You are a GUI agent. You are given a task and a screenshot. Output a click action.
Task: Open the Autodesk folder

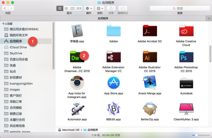[x=186, y=83]
